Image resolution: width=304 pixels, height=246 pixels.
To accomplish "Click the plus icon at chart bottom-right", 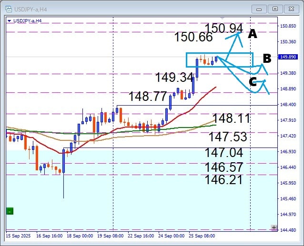I will (x=274, y=228).
